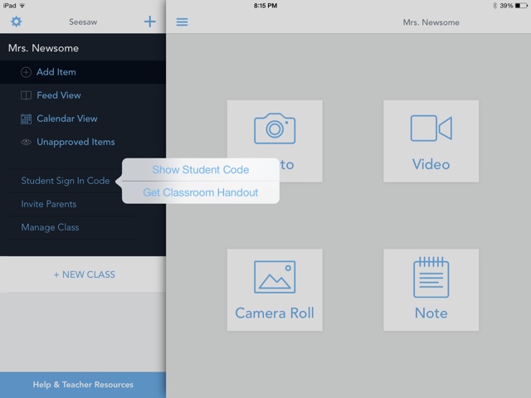Tap the Bluetooth status icon
The image size is (531, 398).
(494, 6)
